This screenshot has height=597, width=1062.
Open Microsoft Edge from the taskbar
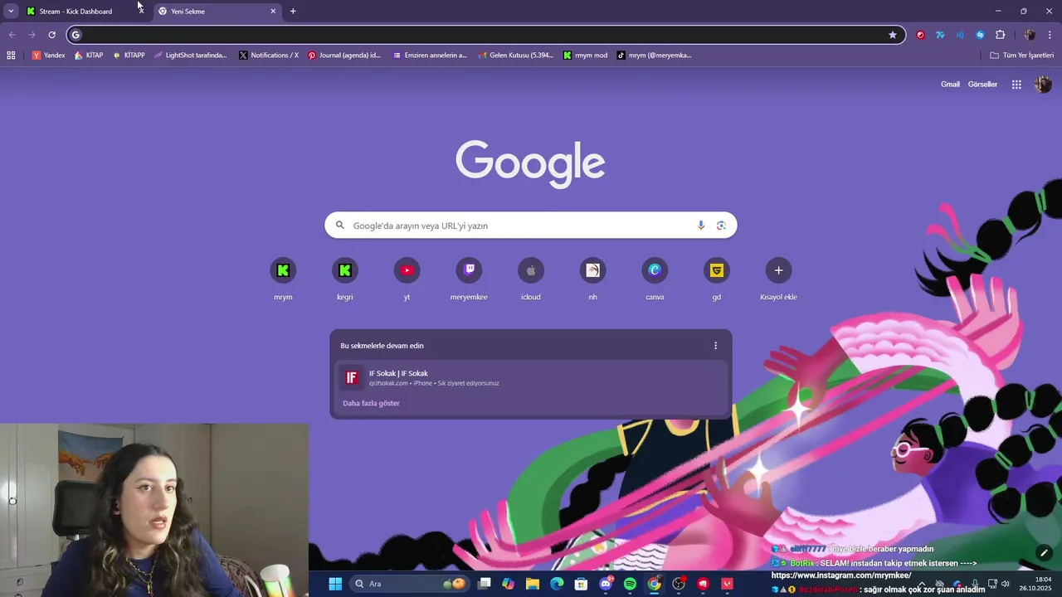pyautogui.click(x=557, y=584)
